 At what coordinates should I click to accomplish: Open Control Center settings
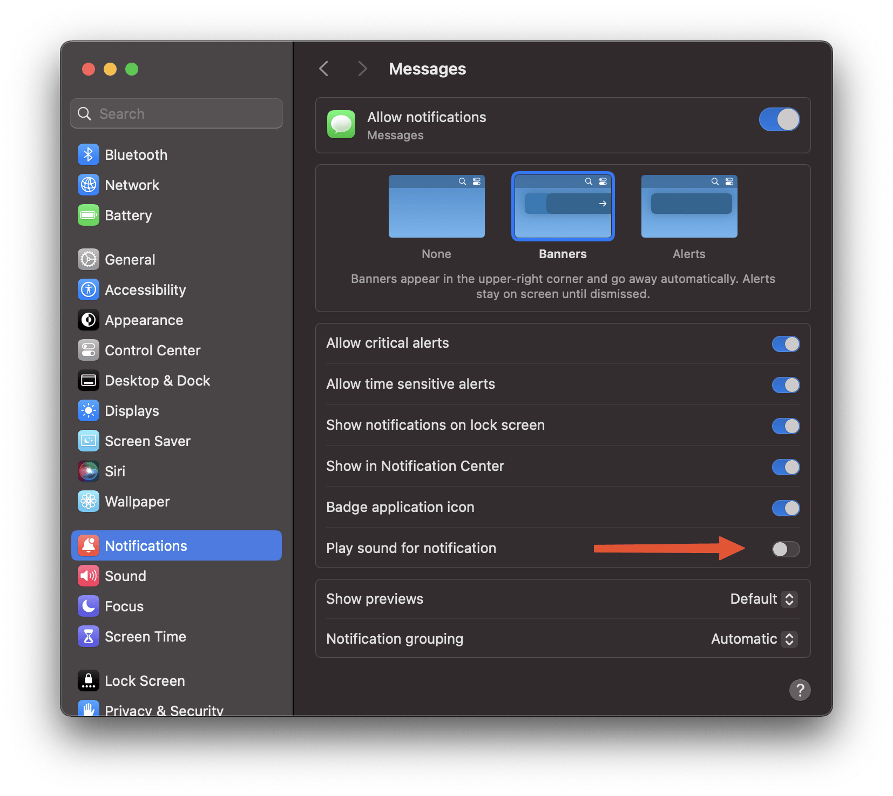[152, 350]
